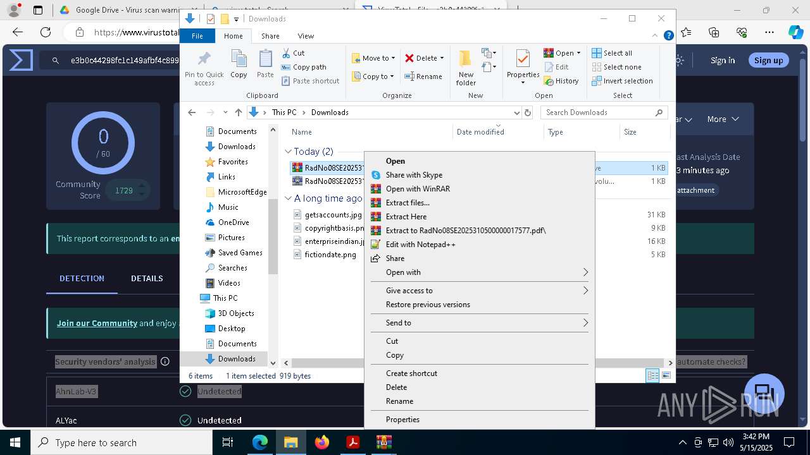The height and width of the screenshot is (455, 810).
Task: Choose Open in context menu
Action: pos(479,161)
